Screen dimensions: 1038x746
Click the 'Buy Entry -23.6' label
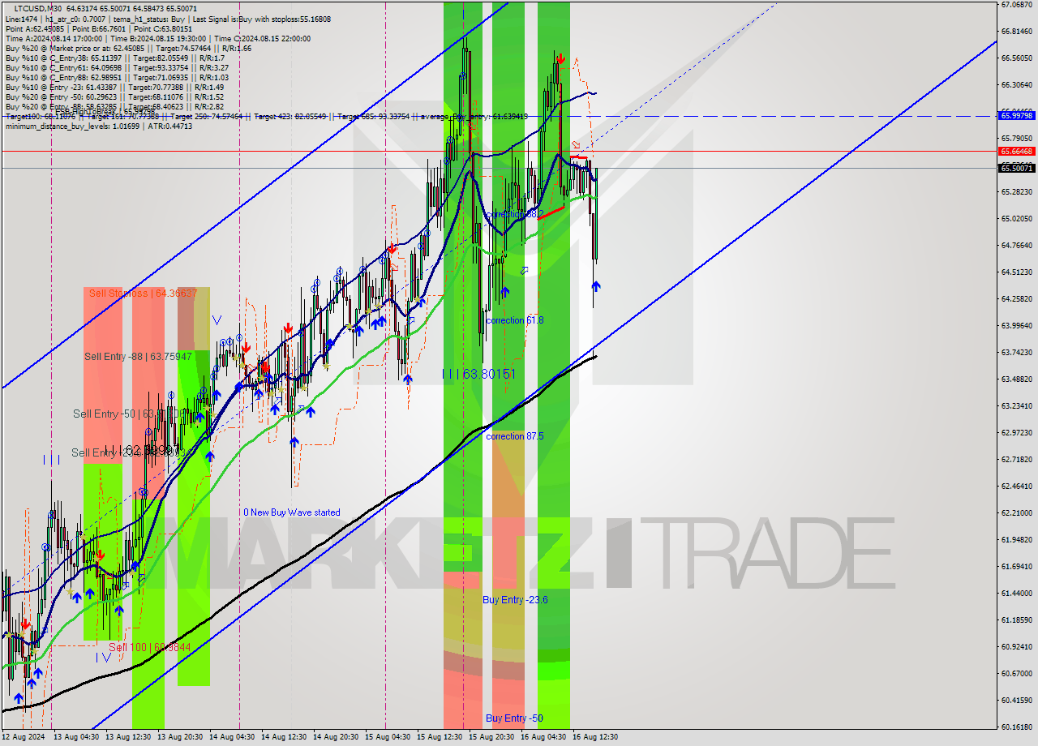click(x=515, y=600)
